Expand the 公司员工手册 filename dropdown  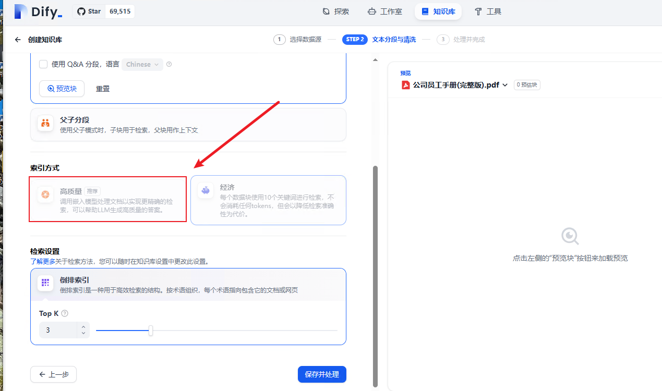point(504,84)
